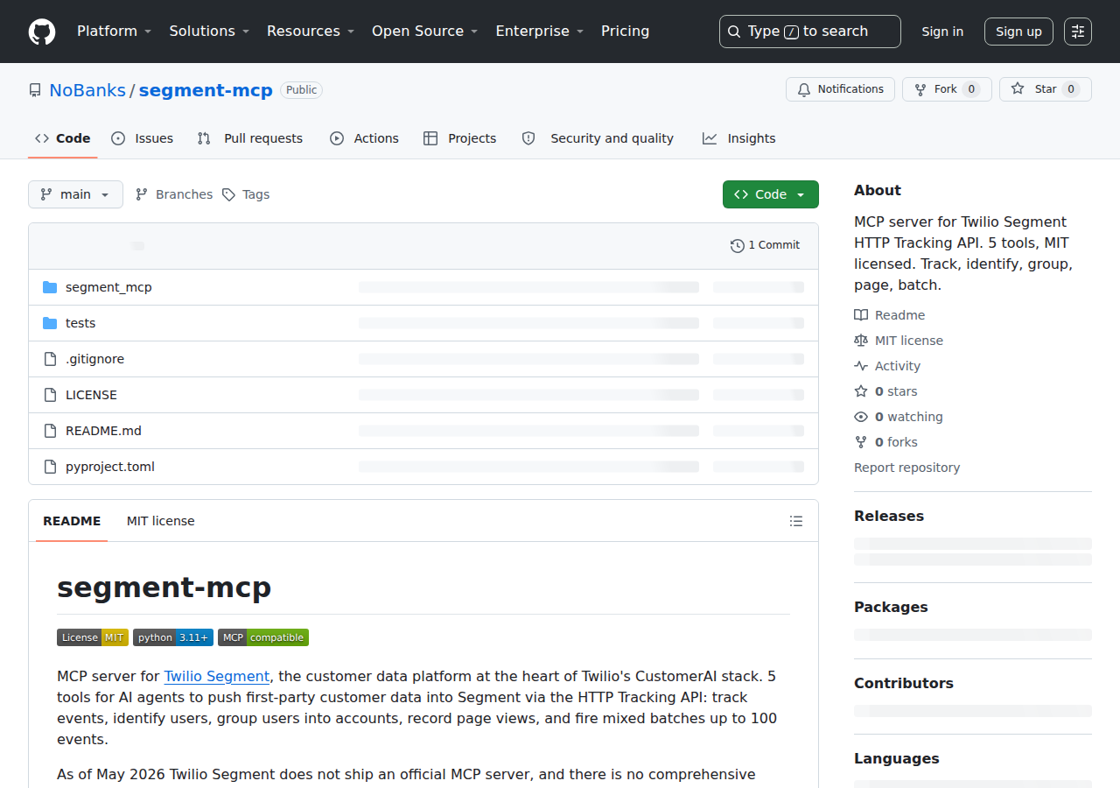Expand the green Code dropdown
Image resolution: width=1120 pixels, height=788 pixels.
click(x=771, y=194)
